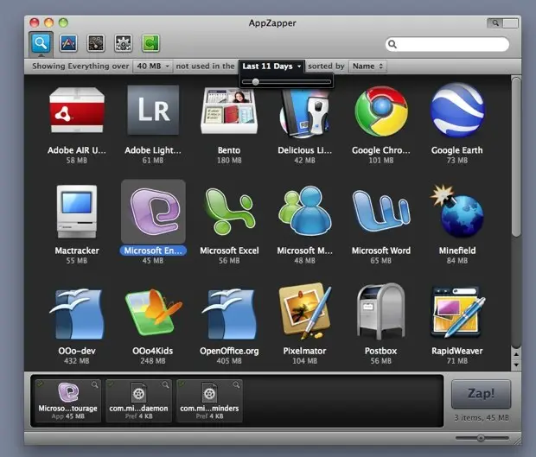Uncheck the com.mi...minders Pref checkbox
The image size is (536, 457).
point(182,384)
